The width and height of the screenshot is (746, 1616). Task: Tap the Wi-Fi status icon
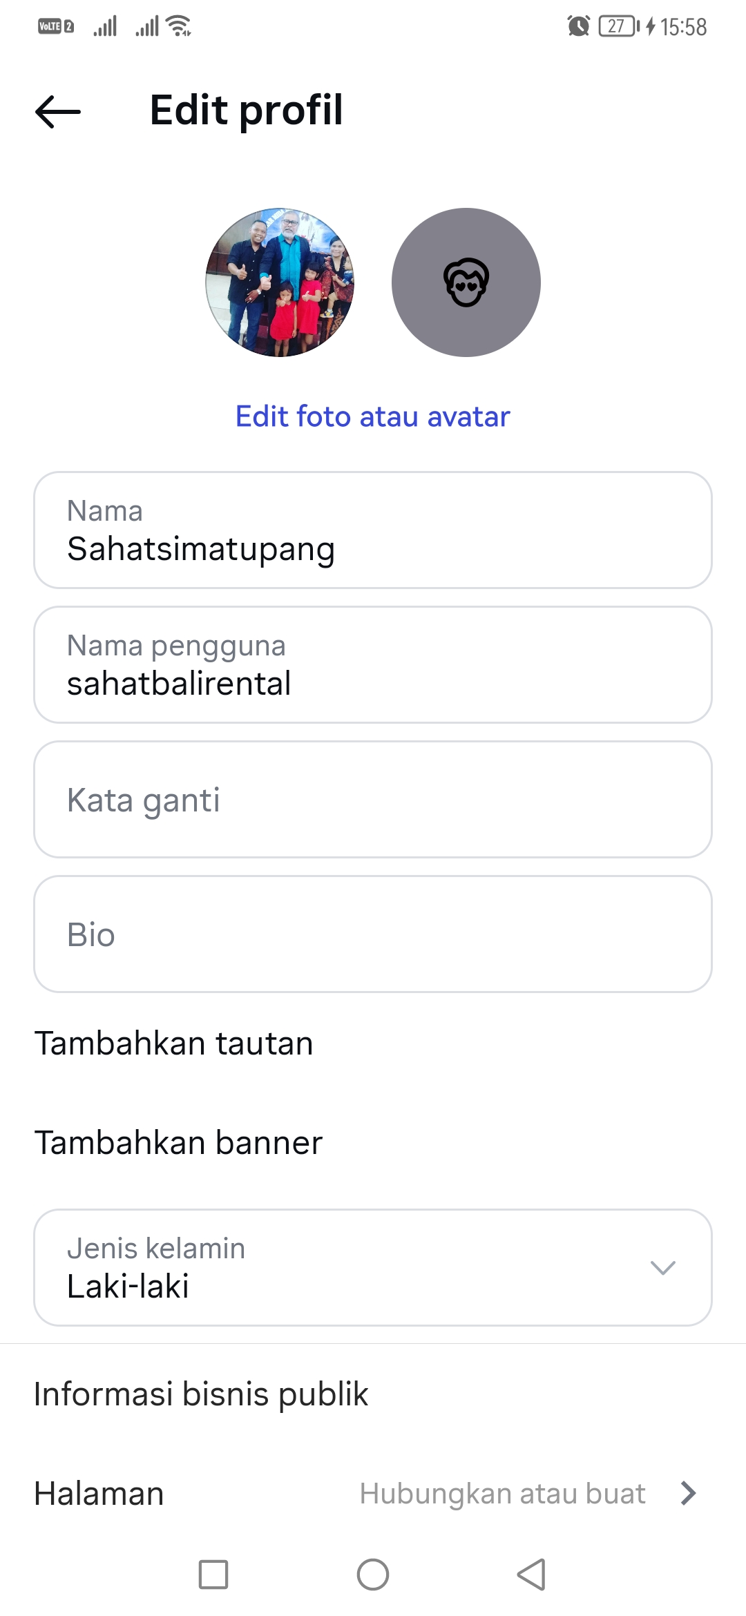click(x=179, y=26)
